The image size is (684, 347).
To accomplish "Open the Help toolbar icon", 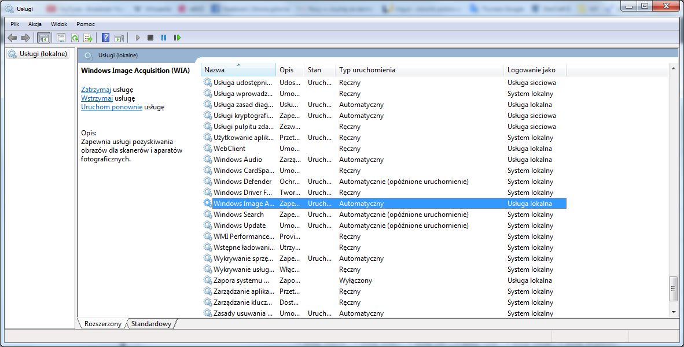I will (105, 38).
